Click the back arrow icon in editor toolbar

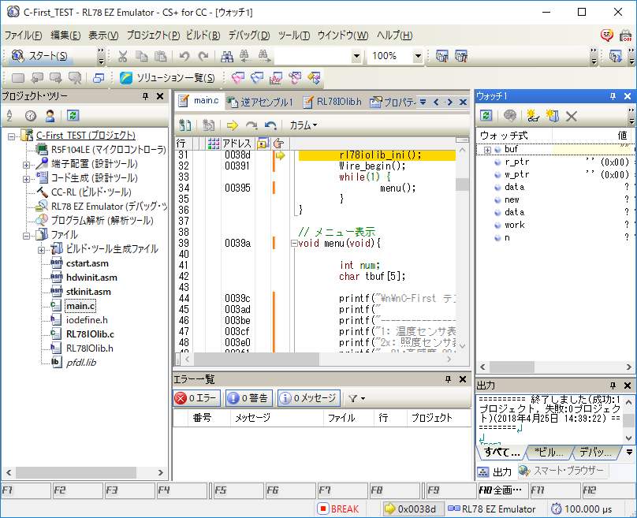(x=270, y=125)
